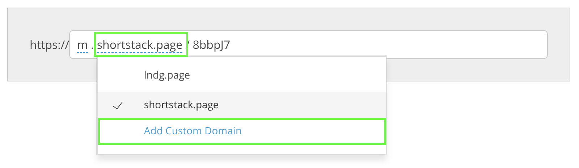
Task: Click the empty row area right of lndg.page
Action: pos(288,75)
